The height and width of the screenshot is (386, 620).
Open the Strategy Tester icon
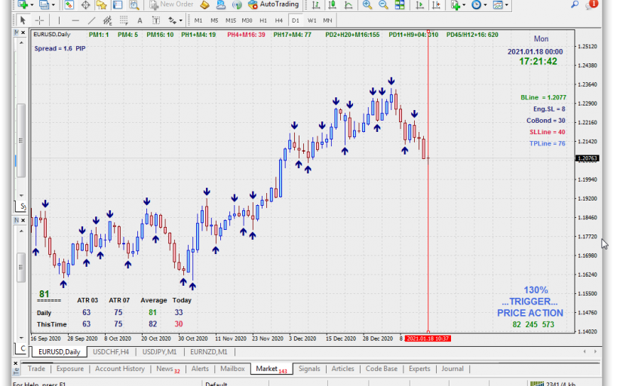[x=134, y=5]
